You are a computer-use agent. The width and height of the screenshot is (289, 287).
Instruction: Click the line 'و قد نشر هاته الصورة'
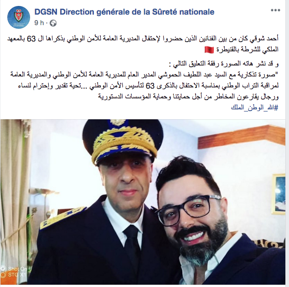(x=223, y=64)
